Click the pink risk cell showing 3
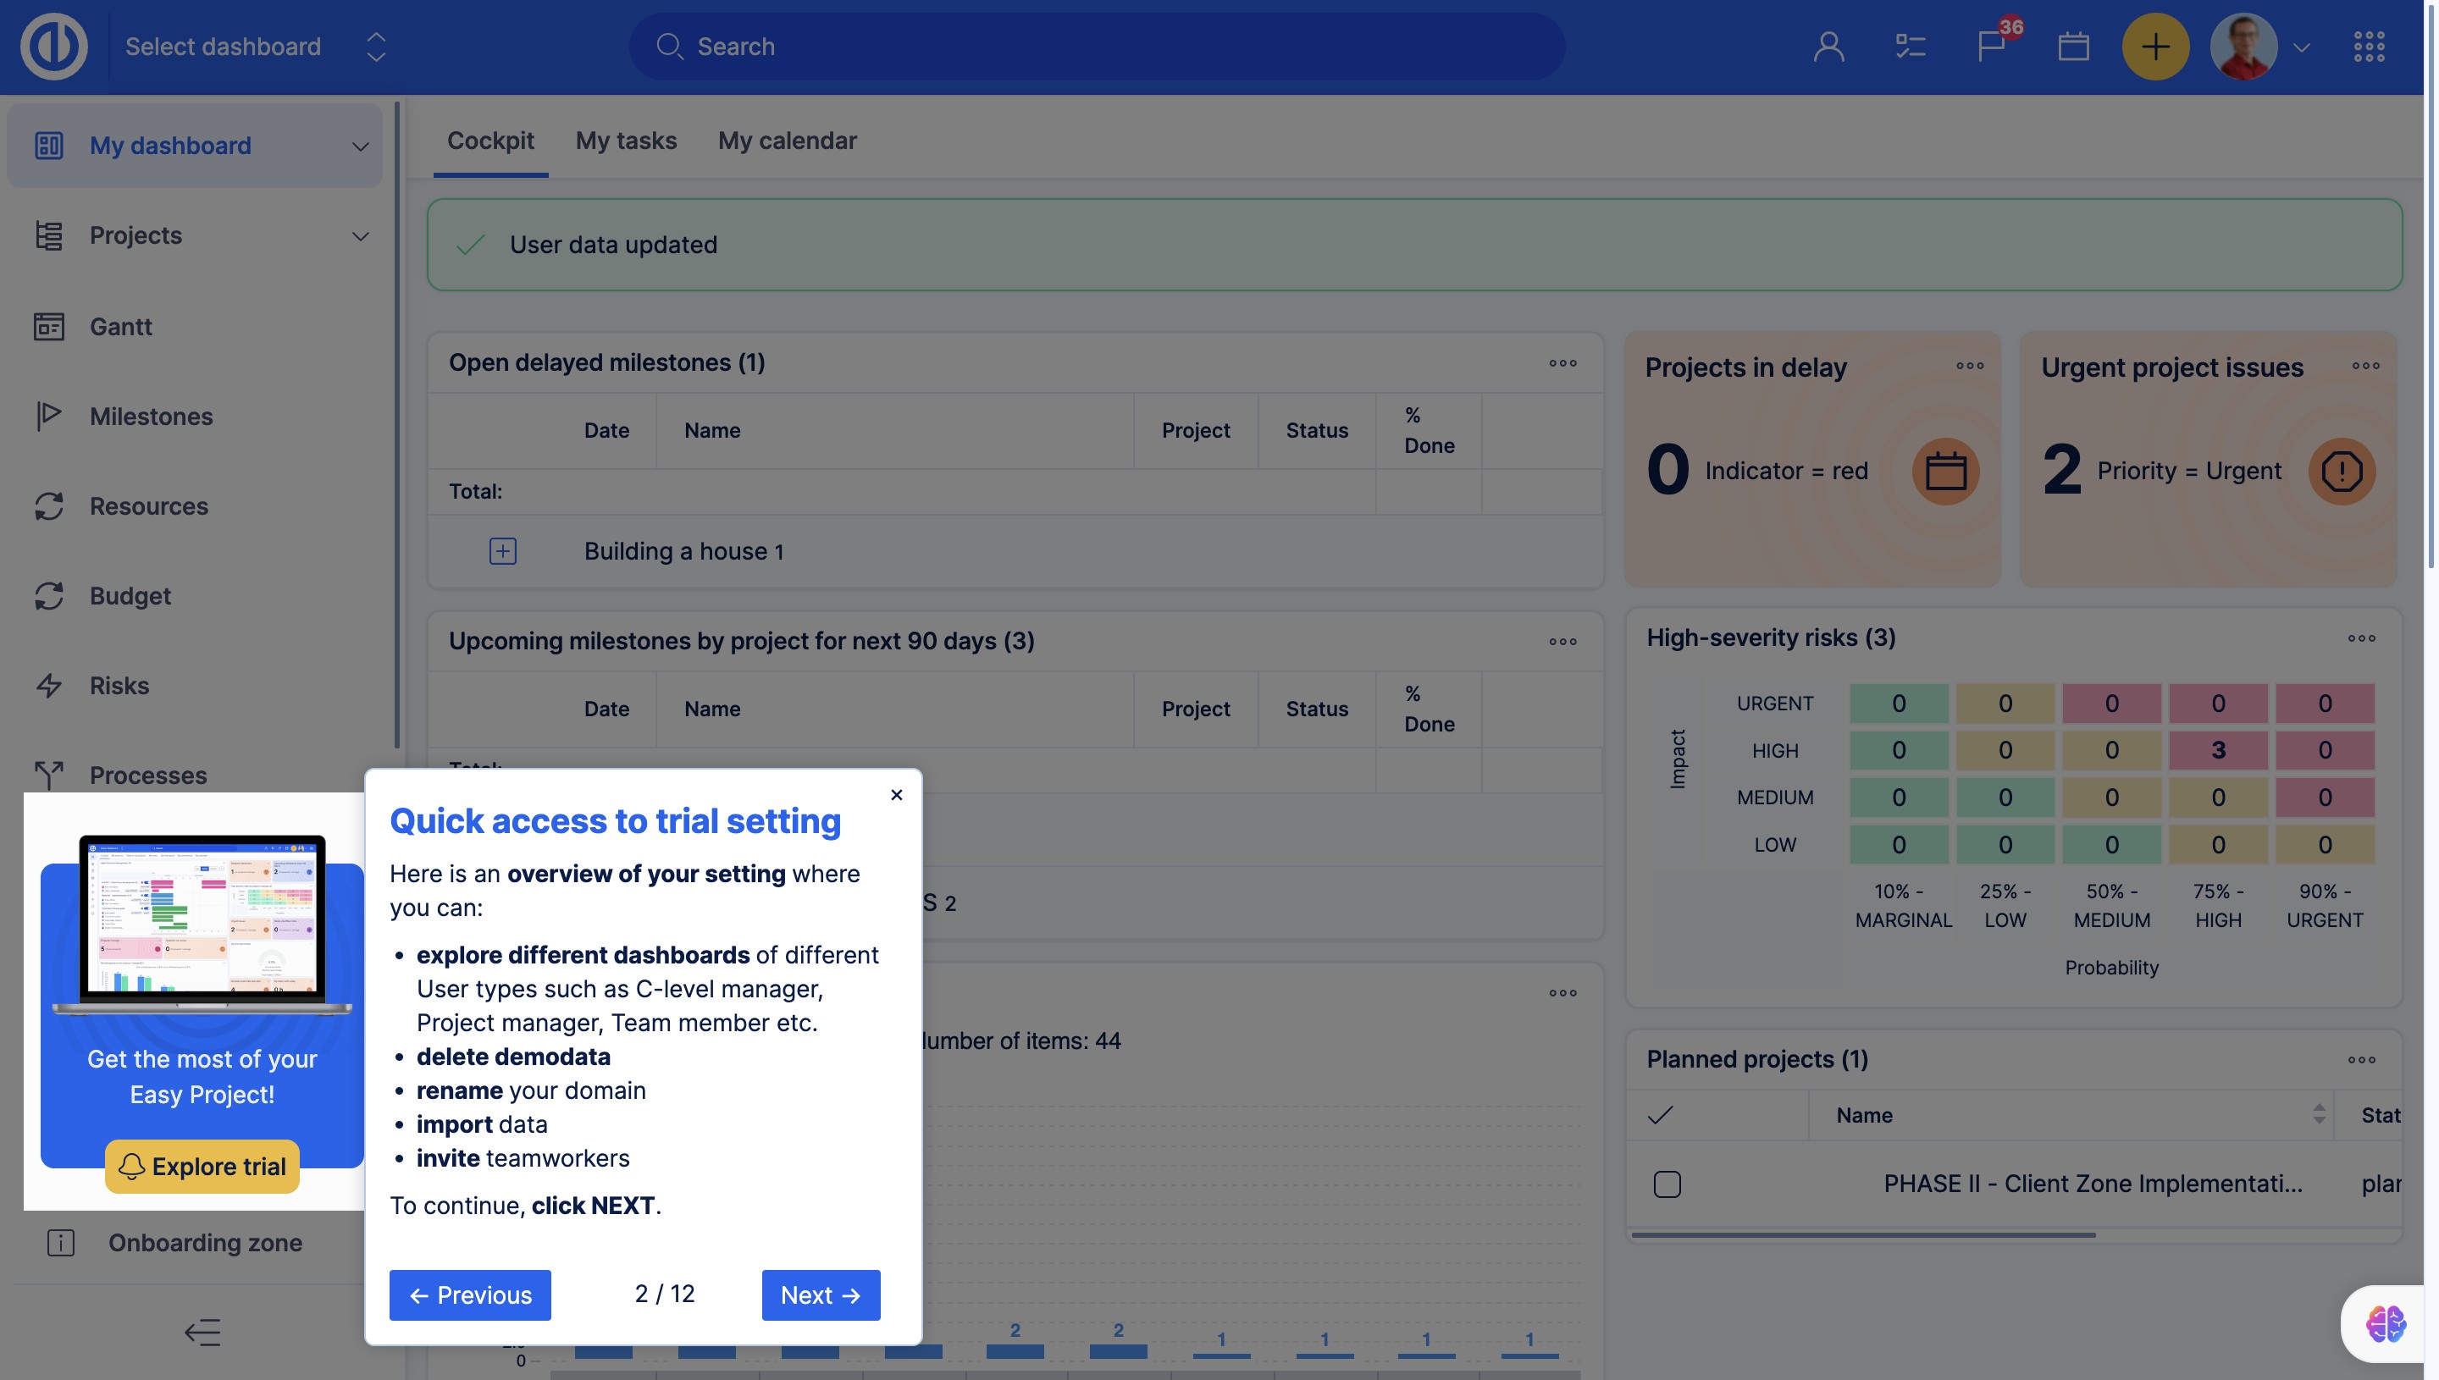Viewport: 2439px width, 1380px height. 2217,750
